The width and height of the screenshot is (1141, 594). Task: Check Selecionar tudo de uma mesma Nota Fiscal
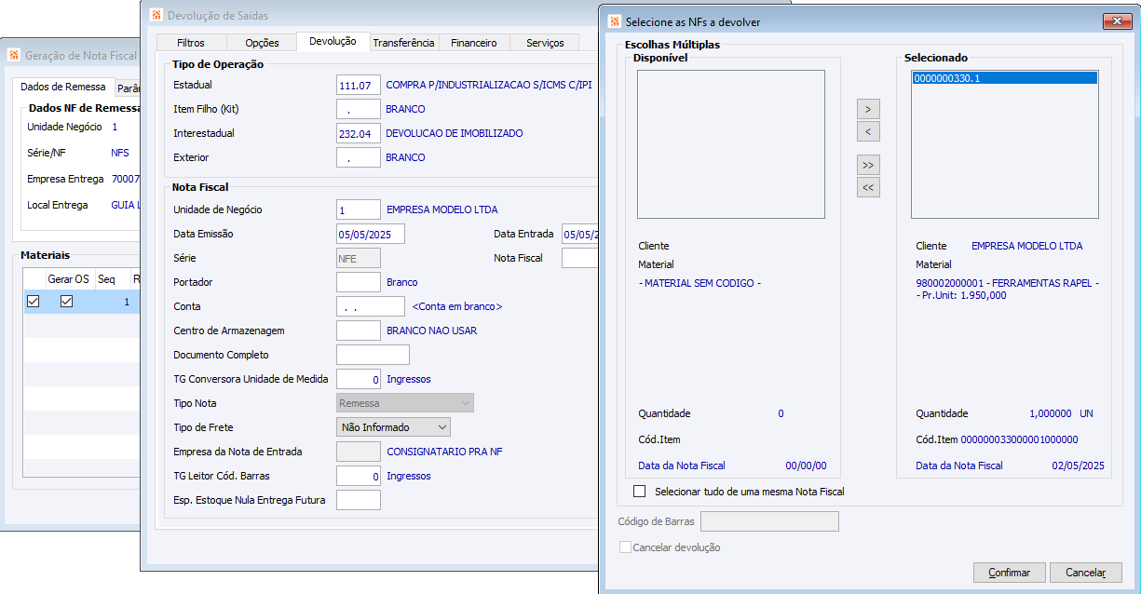coord(639,491)
